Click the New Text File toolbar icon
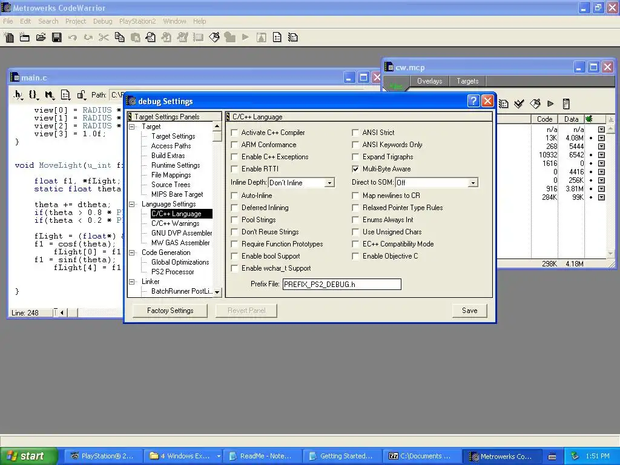 (x=8, y=38)
